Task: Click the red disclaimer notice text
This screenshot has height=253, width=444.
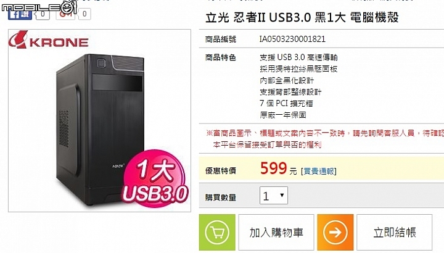Action: point(325,139)
